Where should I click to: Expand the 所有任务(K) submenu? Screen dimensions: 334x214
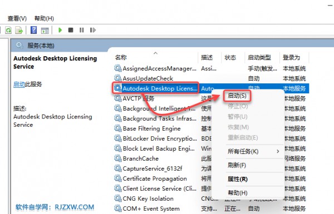[254, 151]
